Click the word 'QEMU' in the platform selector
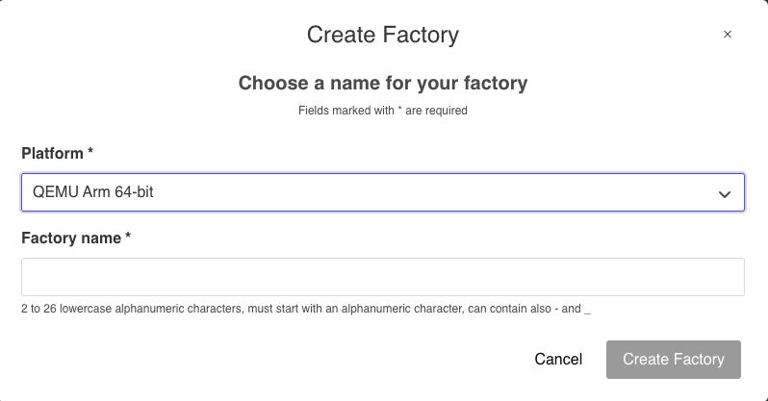Screen dimensions: 768x401 [52, 192]
